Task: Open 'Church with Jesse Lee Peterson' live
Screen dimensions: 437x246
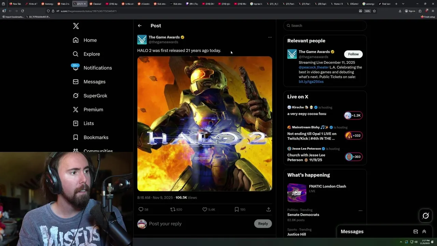Action: [306, 157]
